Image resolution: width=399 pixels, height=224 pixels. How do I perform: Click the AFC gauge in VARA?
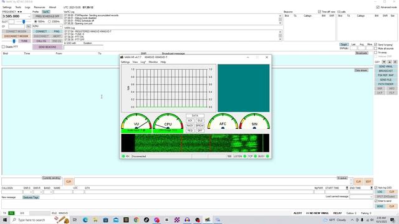coord(223,121)
